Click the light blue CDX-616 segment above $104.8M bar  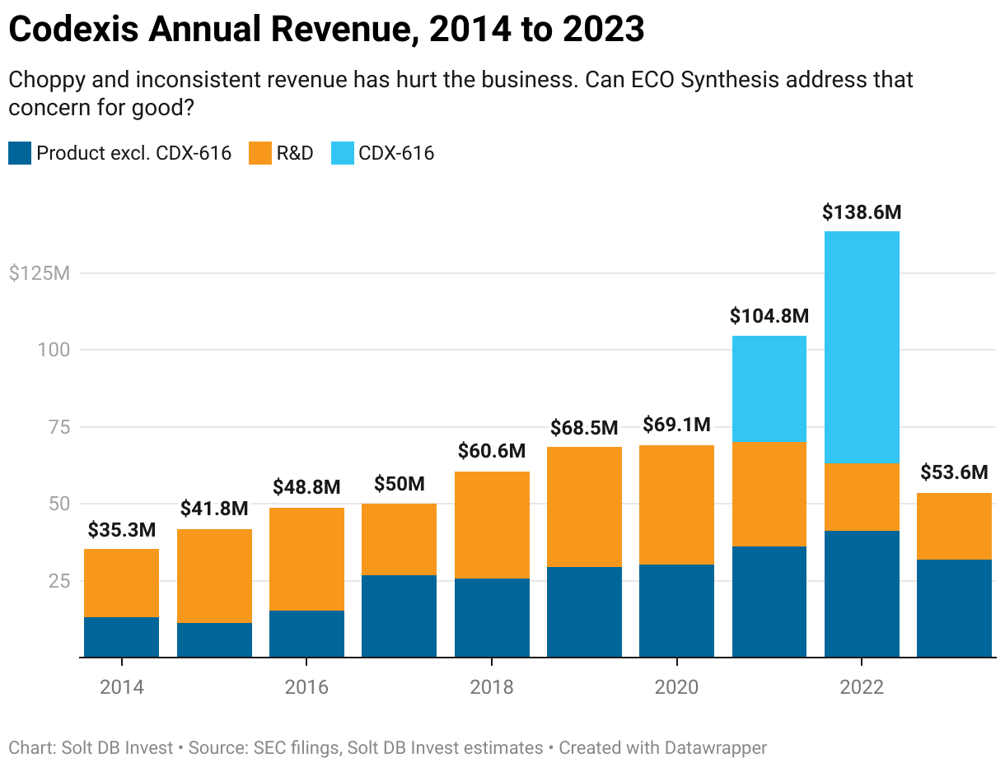[x=769, y=389]
